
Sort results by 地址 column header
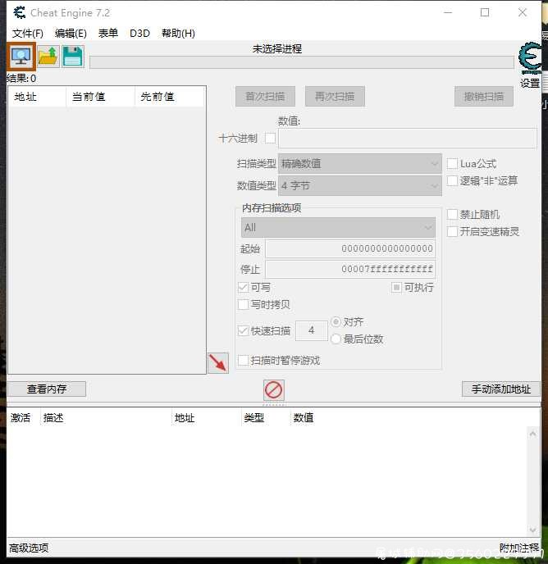(37, 97)
